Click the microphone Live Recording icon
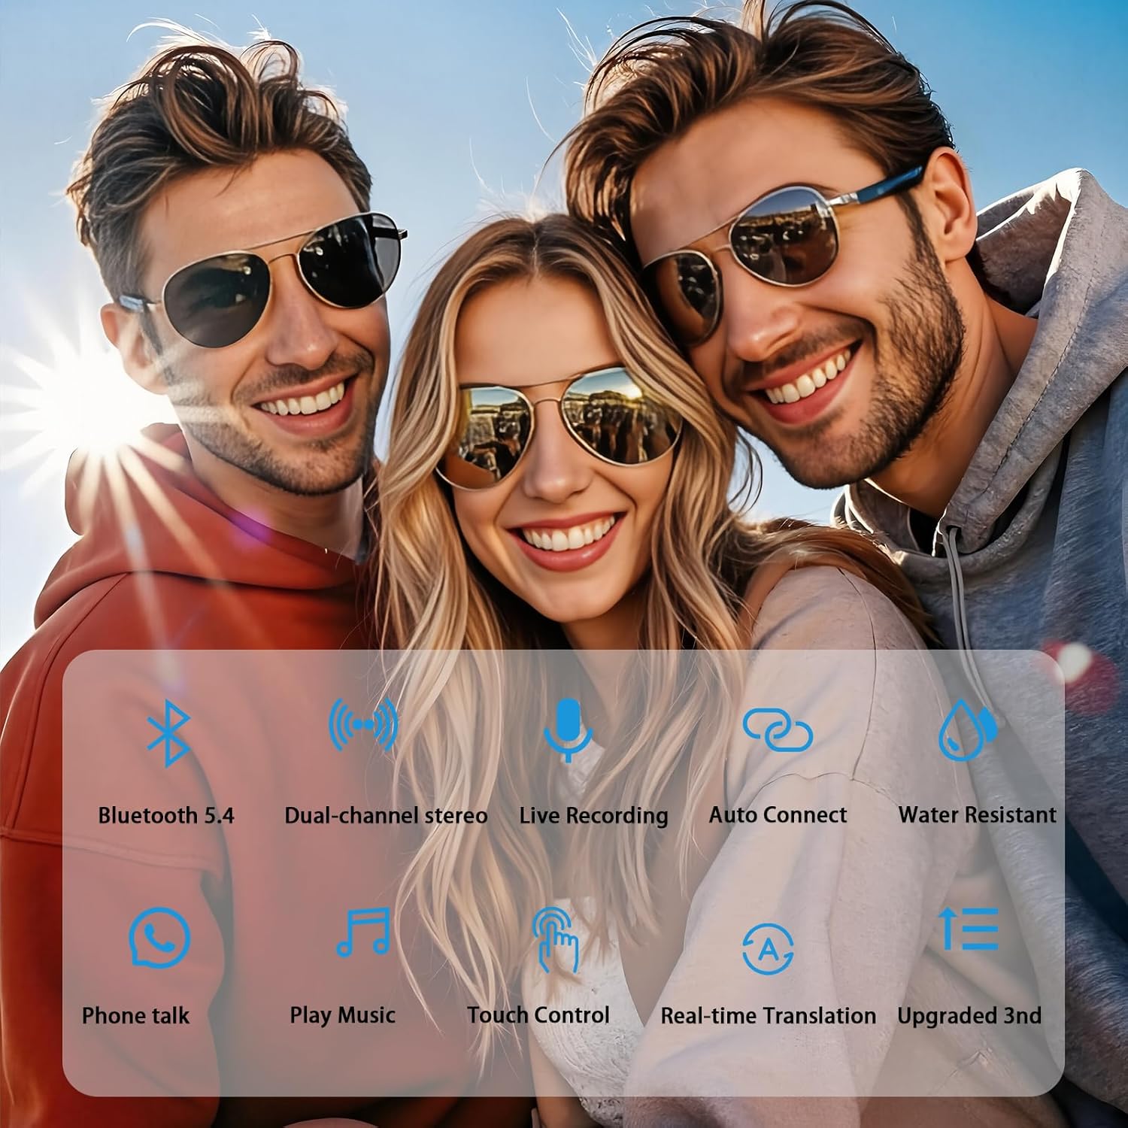The width and height of the screenshot is (1128, 1128). click(569, 730)
